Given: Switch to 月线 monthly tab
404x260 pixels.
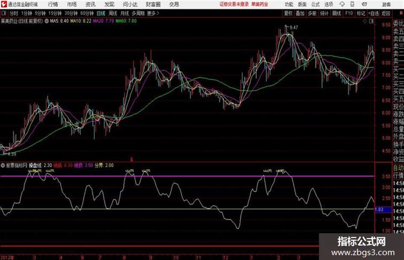Looking at the screenshot, I should tap(125, 13).
